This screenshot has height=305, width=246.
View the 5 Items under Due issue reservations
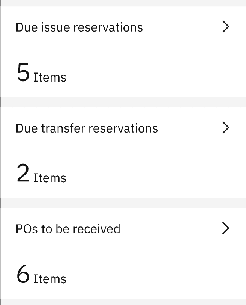[x=40, y=73]
